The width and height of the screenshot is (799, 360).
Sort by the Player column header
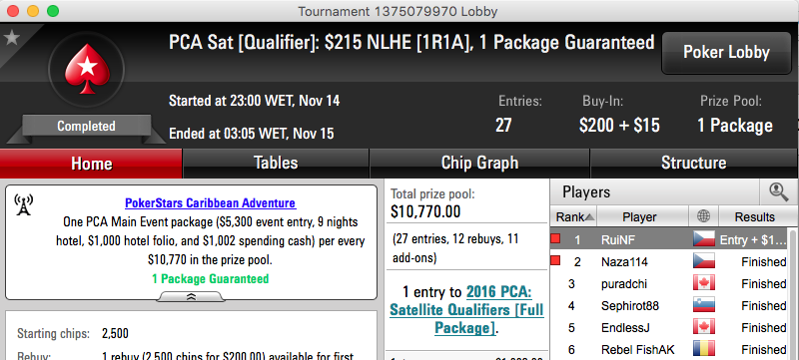pos(639,216)
